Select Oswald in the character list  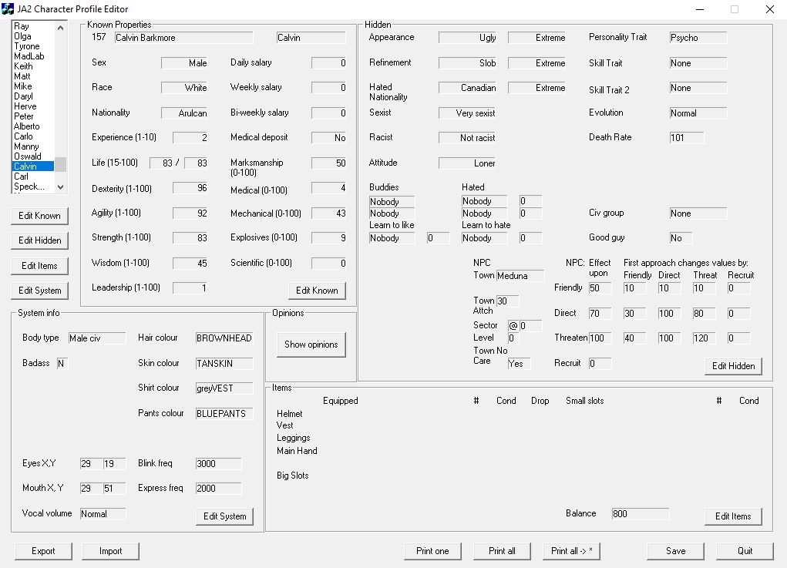[32, 156]
